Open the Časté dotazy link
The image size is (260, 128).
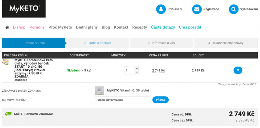click(163, 27)
